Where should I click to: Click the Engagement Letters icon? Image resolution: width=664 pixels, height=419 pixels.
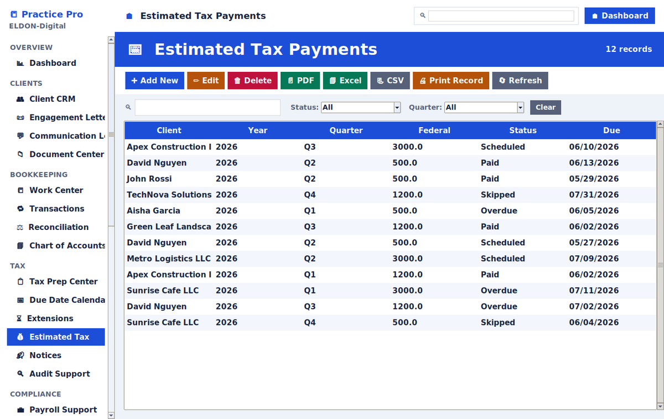pos(20,118)
